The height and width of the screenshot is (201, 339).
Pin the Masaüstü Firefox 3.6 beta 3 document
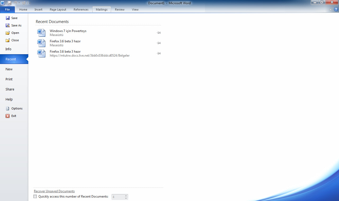tap(159, 43)
